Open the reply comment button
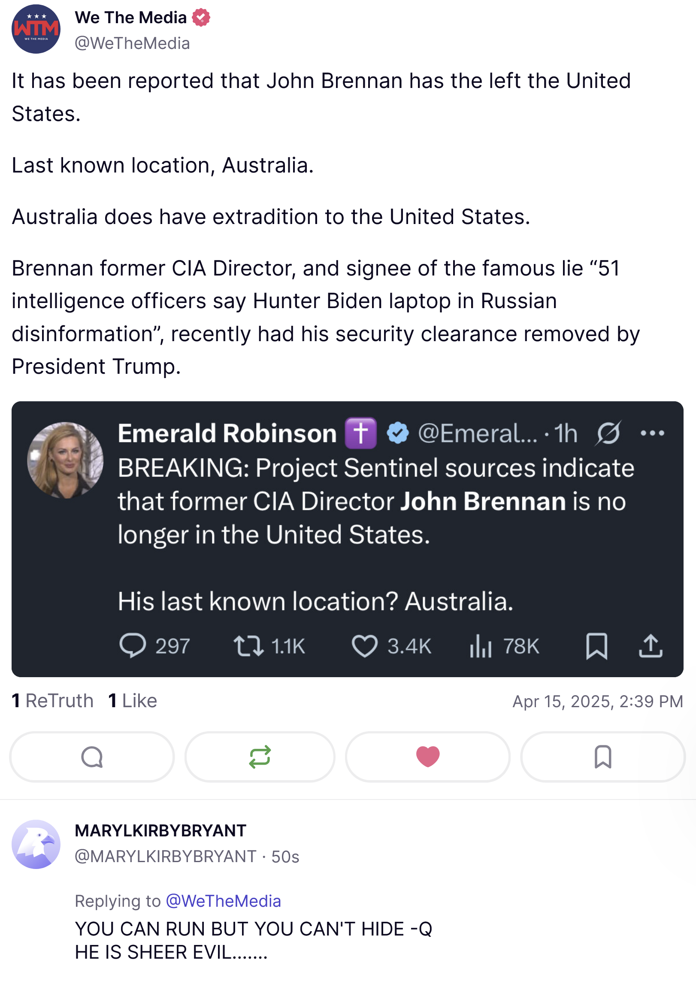696x984 pixels. [x=92, y=757]
